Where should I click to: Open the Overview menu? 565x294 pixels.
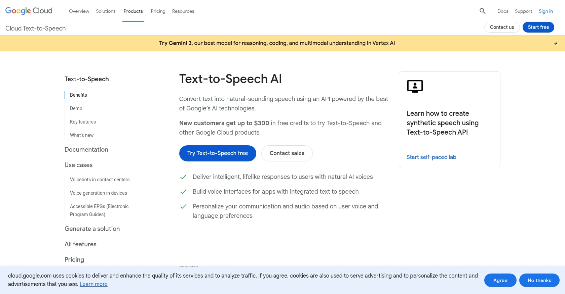79,11
